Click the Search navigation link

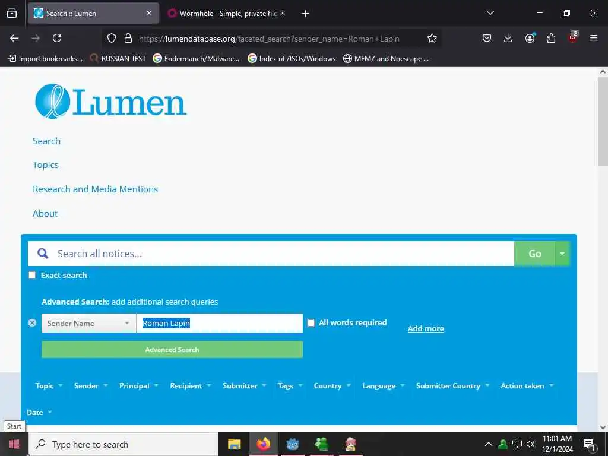46,141
